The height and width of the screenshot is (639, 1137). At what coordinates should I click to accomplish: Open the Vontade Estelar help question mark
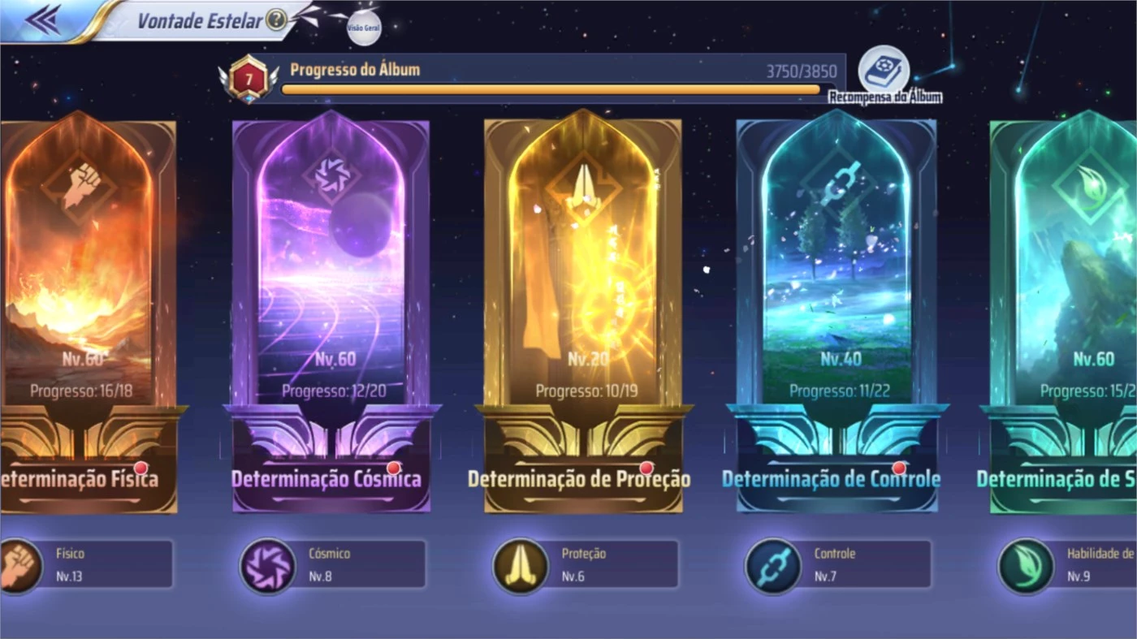276,20
